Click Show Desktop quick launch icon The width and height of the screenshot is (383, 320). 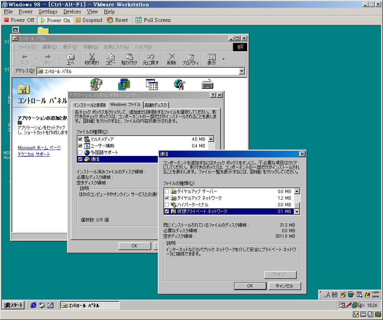click(x=50, y=305)
